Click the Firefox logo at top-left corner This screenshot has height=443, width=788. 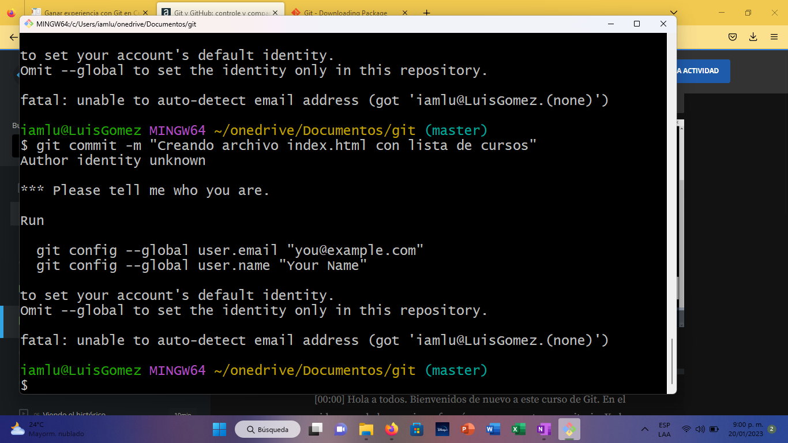12,13
